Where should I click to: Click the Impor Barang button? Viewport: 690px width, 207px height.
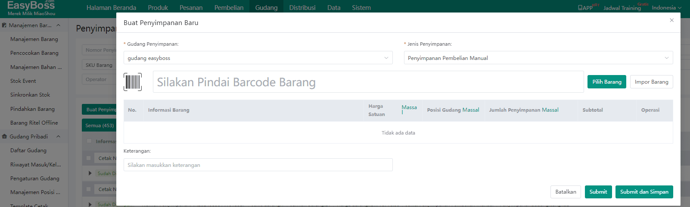(651, 82)
